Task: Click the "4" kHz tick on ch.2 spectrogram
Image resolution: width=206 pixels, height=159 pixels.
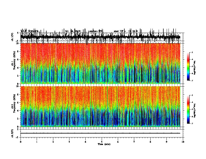Action: click(18, 111)
